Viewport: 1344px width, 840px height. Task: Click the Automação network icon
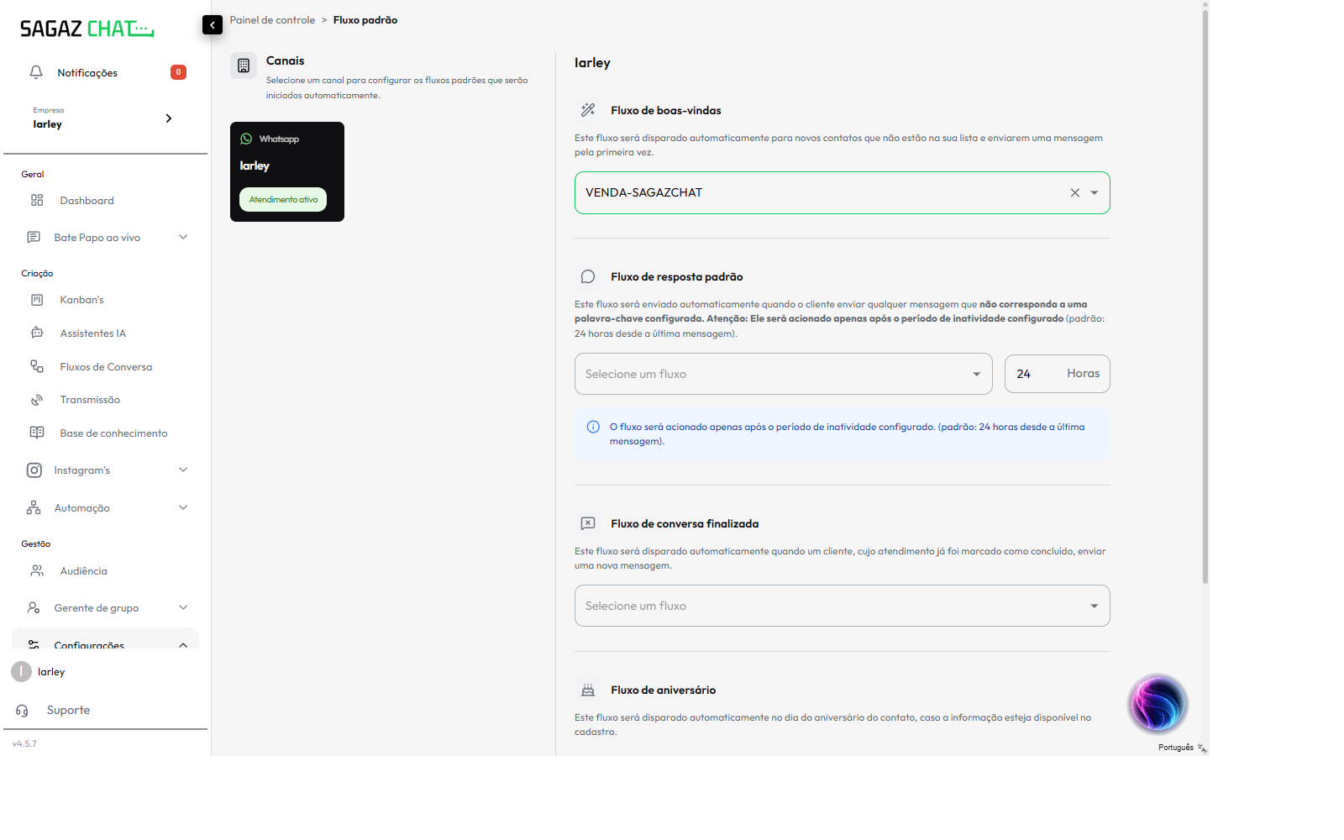[x=34, y=507]
